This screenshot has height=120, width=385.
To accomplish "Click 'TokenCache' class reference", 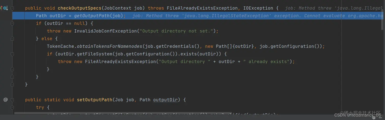I will [x=60, y=46].
